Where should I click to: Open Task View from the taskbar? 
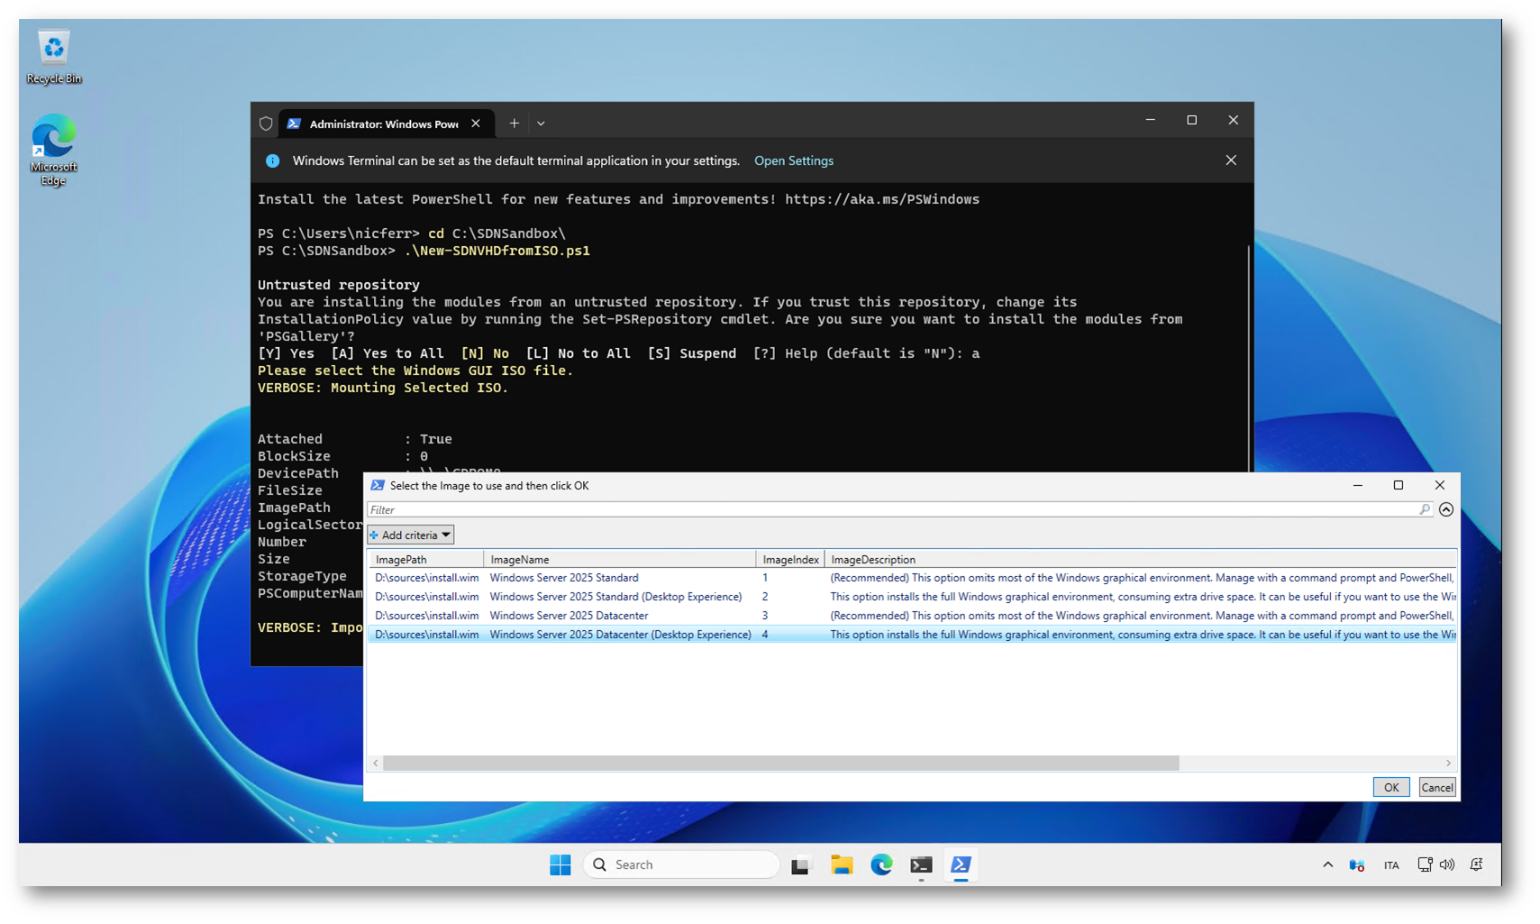point(800,865)
